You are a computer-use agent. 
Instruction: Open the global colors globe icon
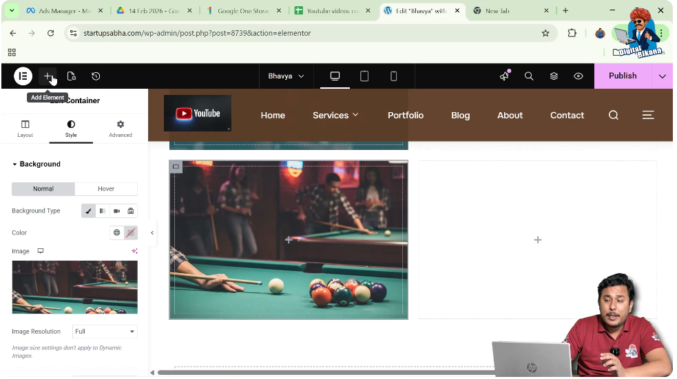pyautogui.click(x=116, y=232)
